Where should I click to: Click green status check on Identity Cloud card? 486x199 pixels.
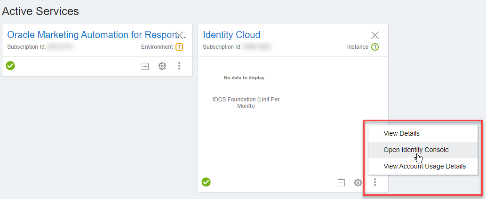coord(206,182)
